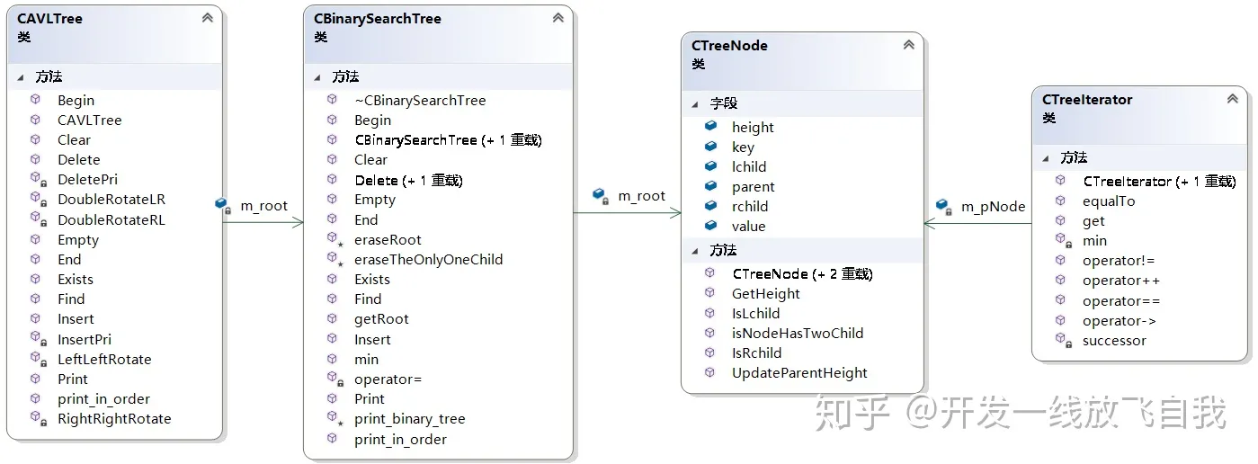
Task: Click private method icon beside CTreeIterator min
Action: [x=1062, y=240]
